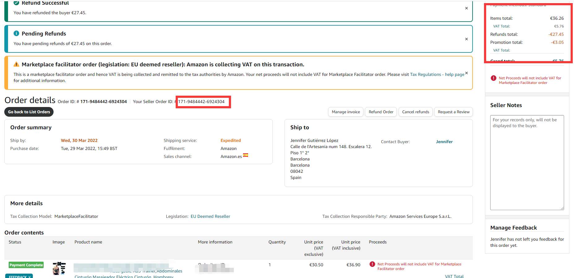
Task: Open the Tax Regulations help page link
Action: pos(437,74)
